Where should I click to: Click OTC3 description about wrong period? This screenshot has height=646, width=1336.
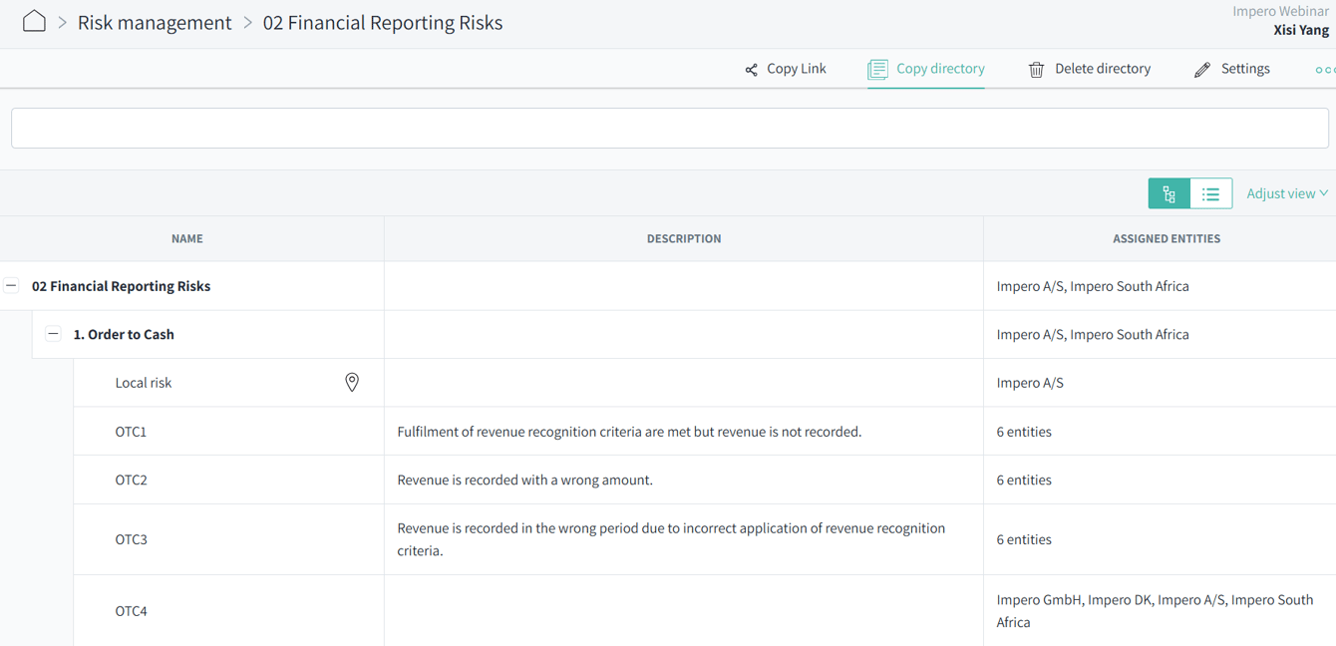point(671,539)
